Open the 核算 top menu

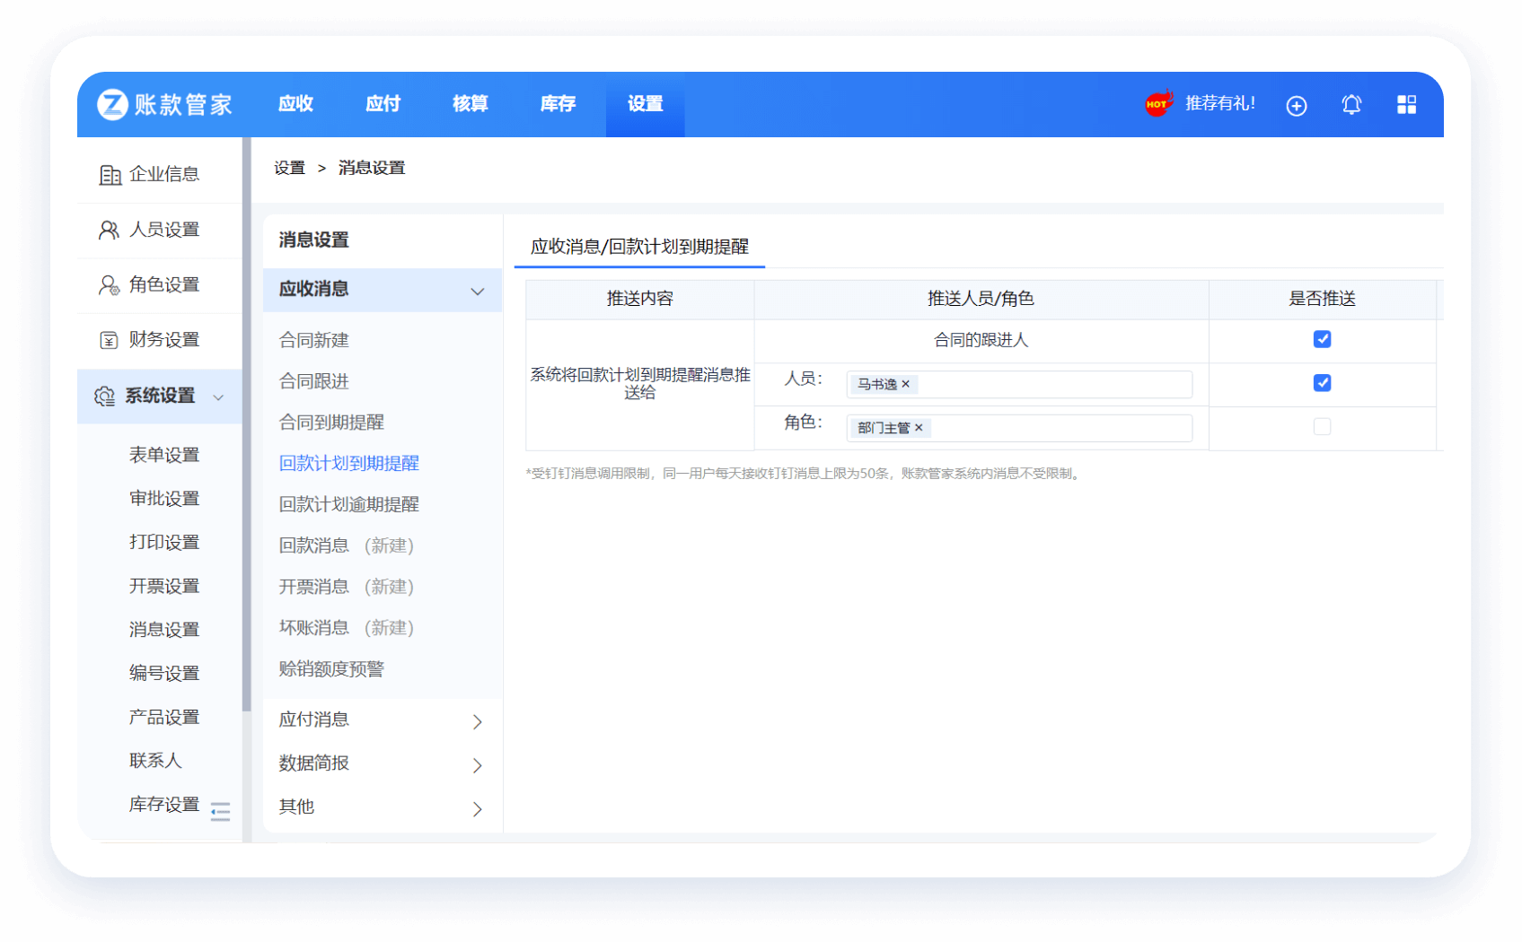470,104
